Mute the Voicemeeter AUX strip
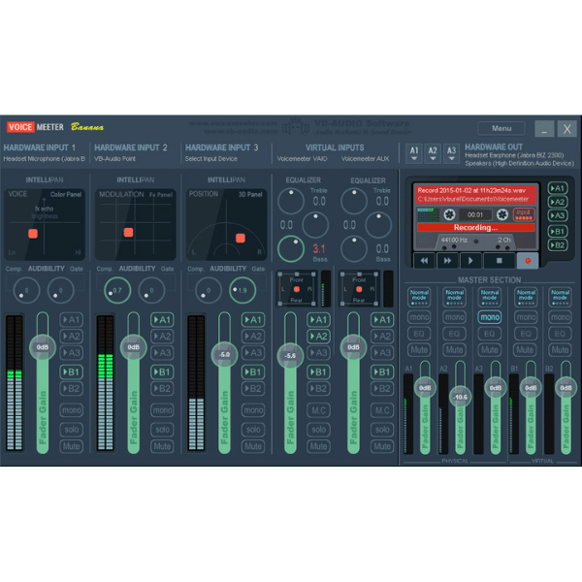 pos(382,446)
